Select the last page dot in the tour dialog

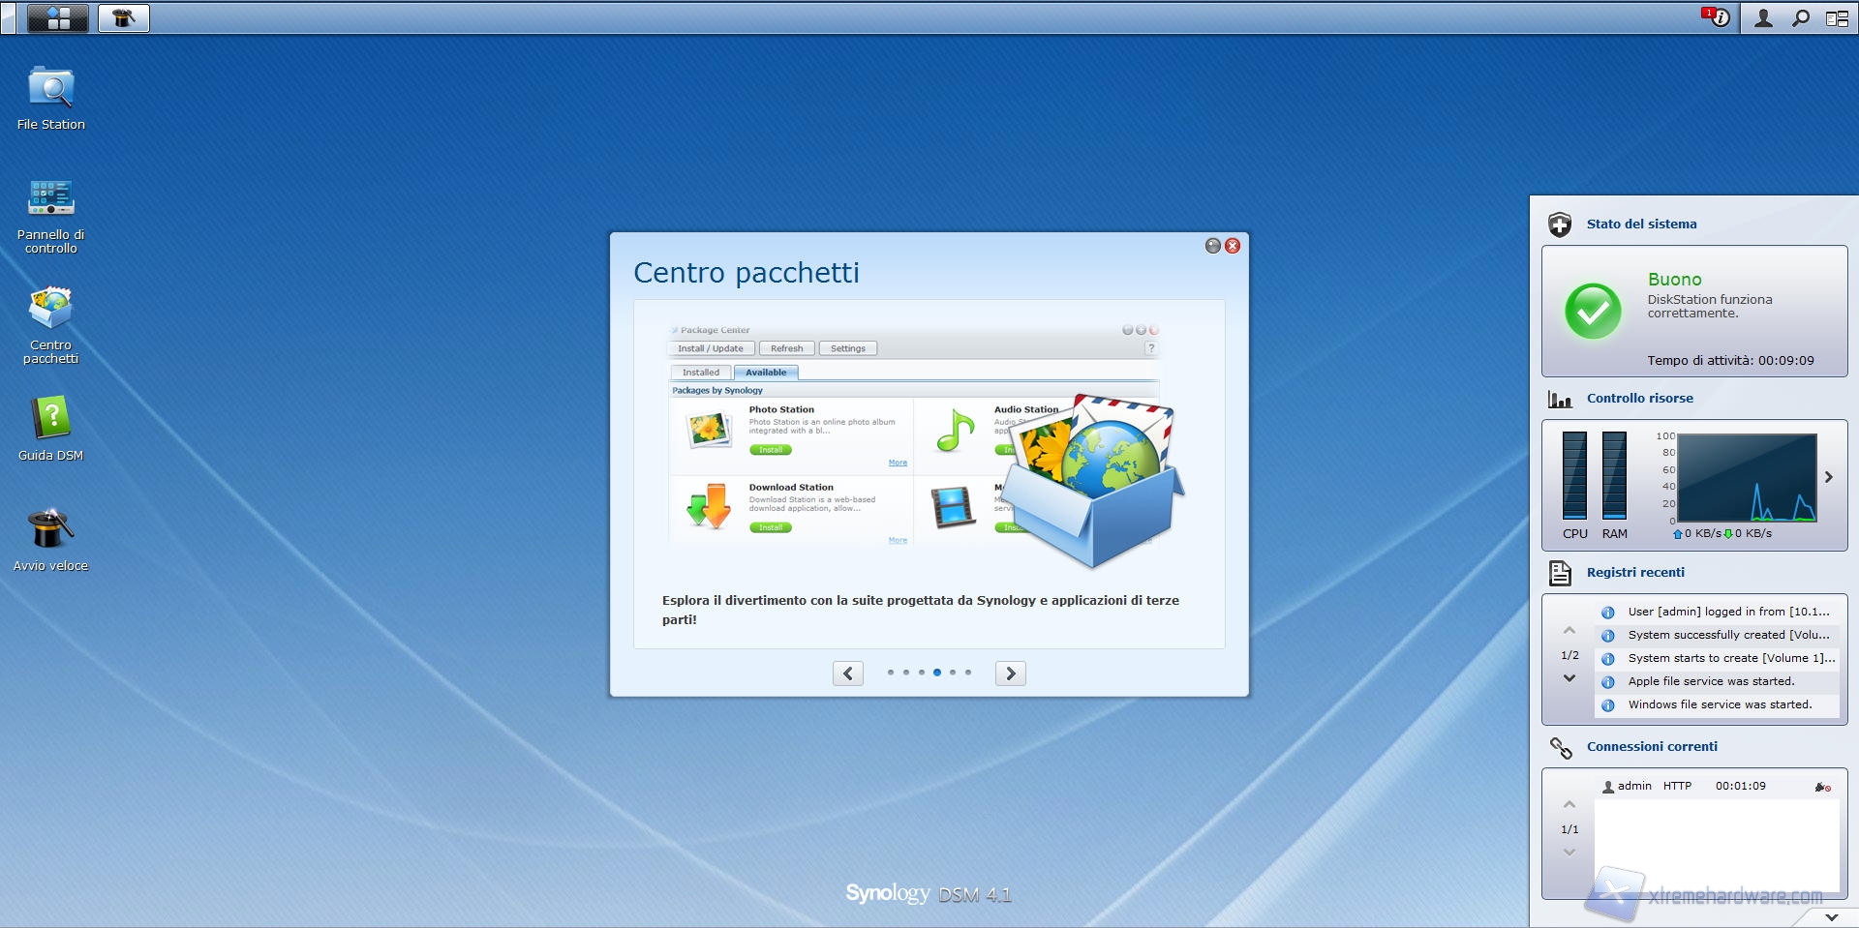pyautogui.click(x=968, y=673)
